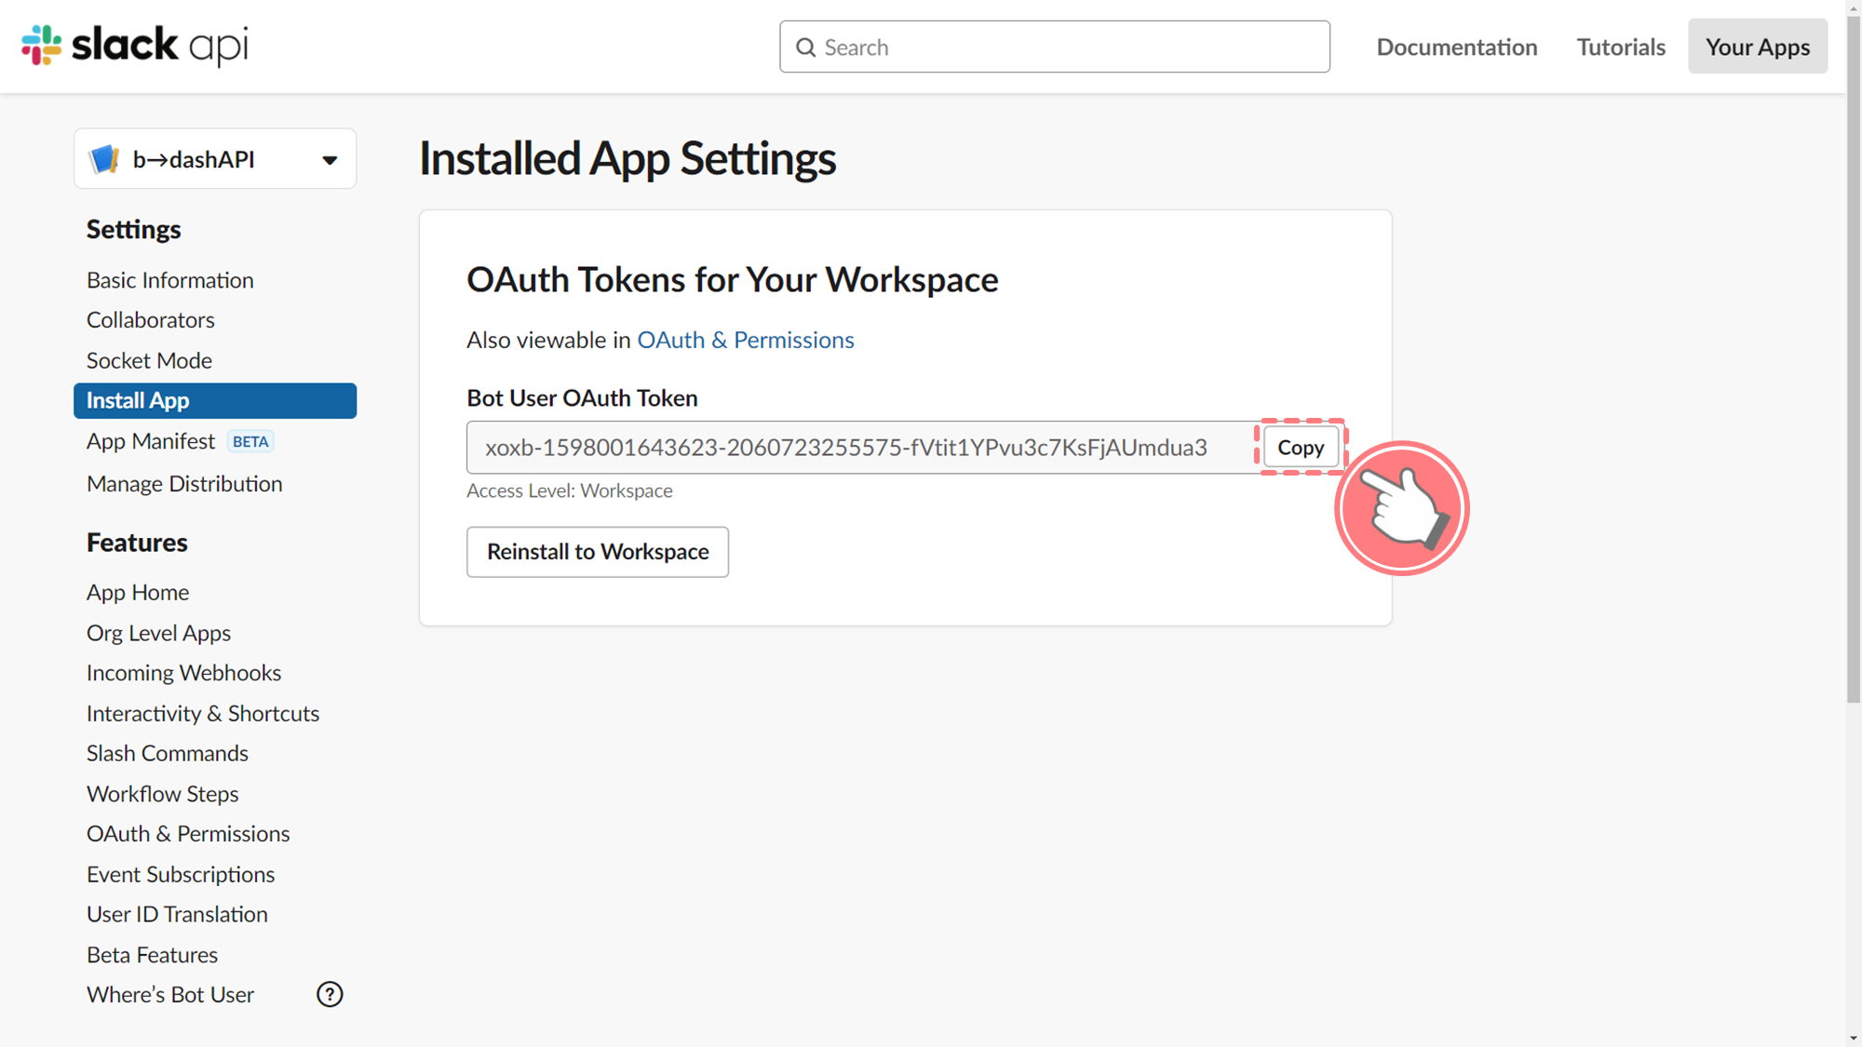Open Slash Commands page
This screenshot has height=1047, width=1862.
click(168, 753)
